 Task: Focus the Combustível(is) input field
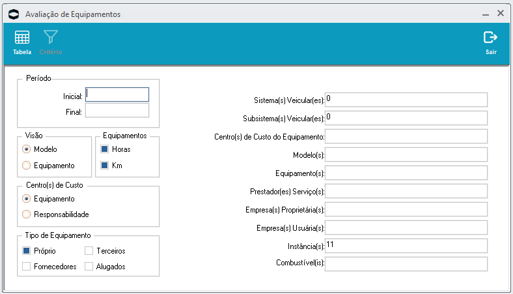[x=406, y=264]
